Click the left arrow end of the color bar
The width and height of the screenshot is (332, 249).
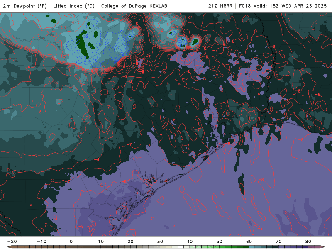[8, 247]
